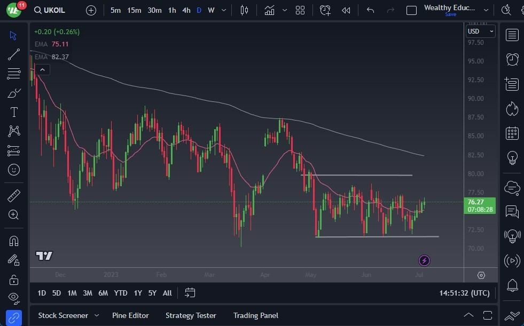Switch to the Pine Editor tab
This screenshot has width=524, height=326.
click(130, 315)
